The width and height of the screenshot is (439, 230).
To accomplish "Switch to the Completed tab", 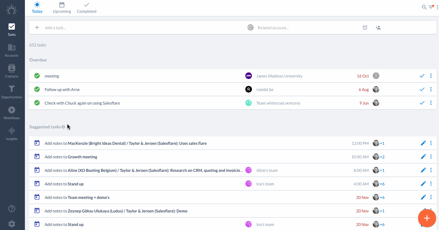I will 86,8.
